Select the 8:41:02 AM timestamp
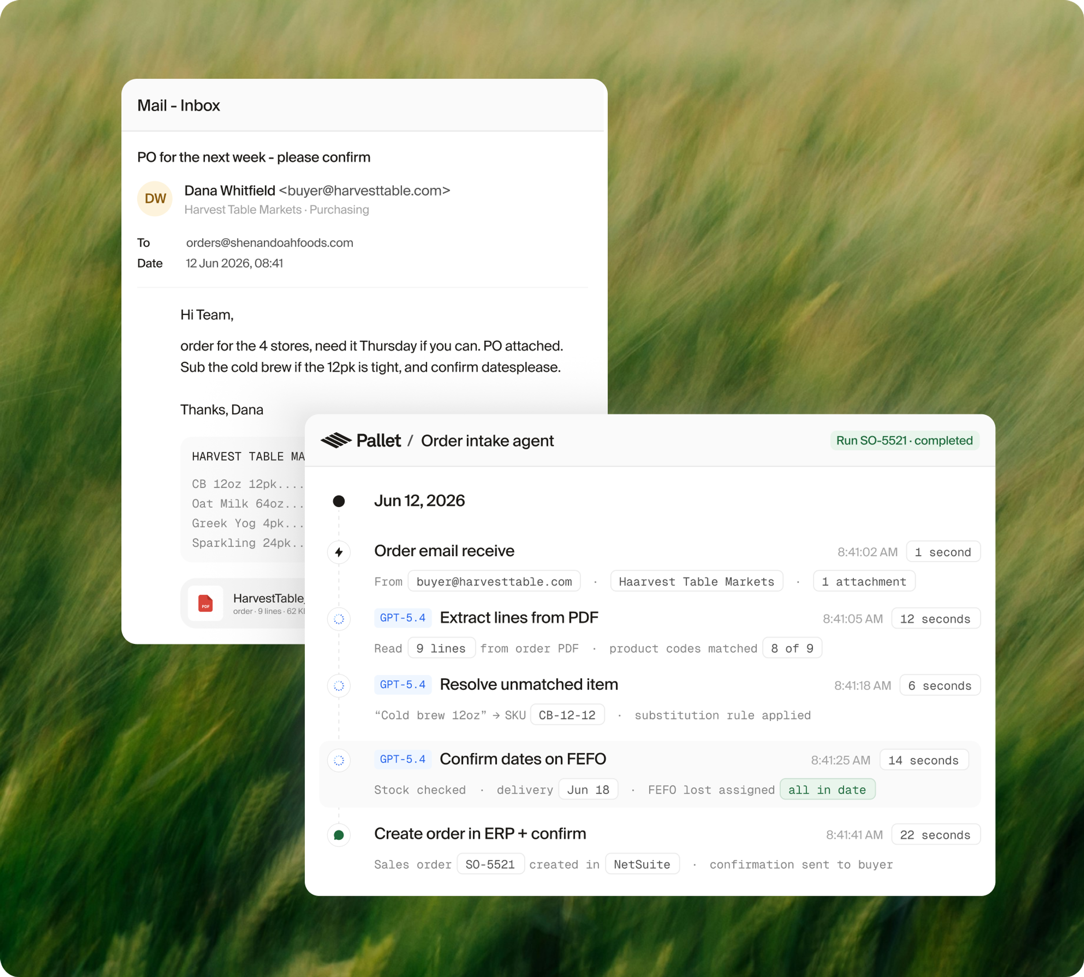This screenshot has height=977, width=1084. click(x=868, y=552)
